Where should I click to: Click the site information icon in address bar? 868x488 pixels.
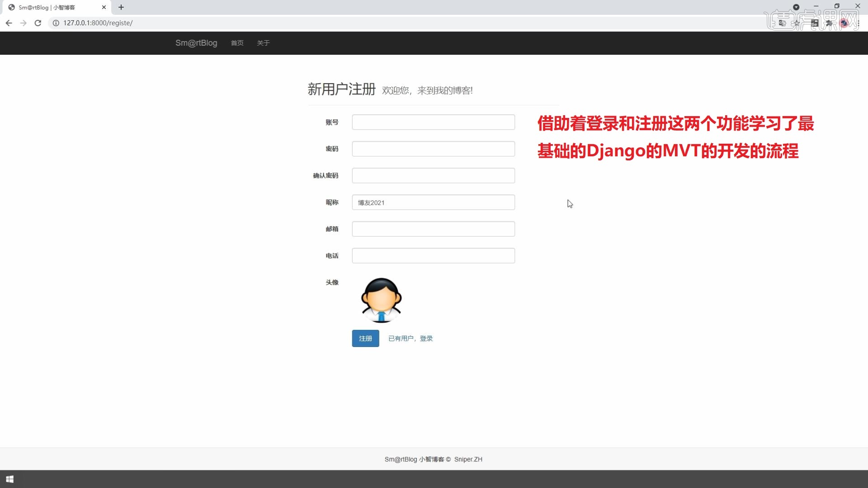click(x=56, y=23)
